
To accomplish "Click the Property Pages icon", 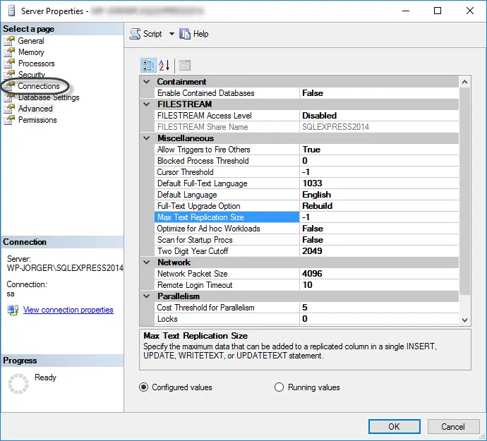I will [x=185, y=66].
